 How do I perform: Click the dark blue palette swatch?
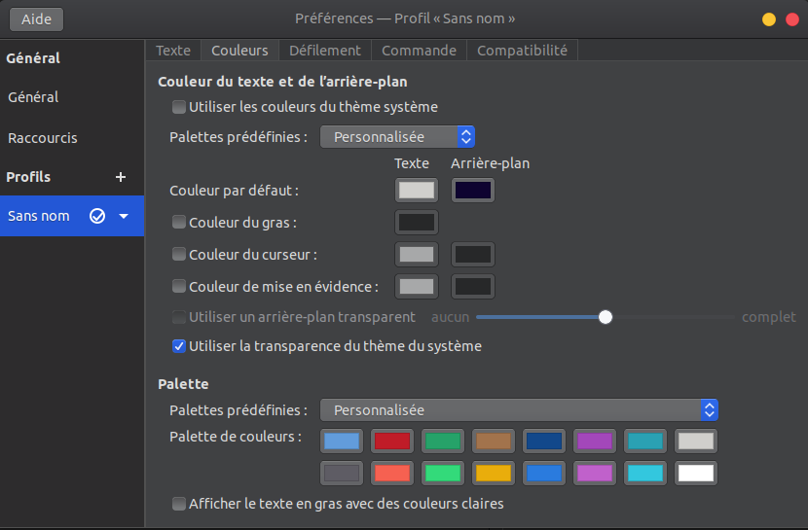tap(544, 441)
